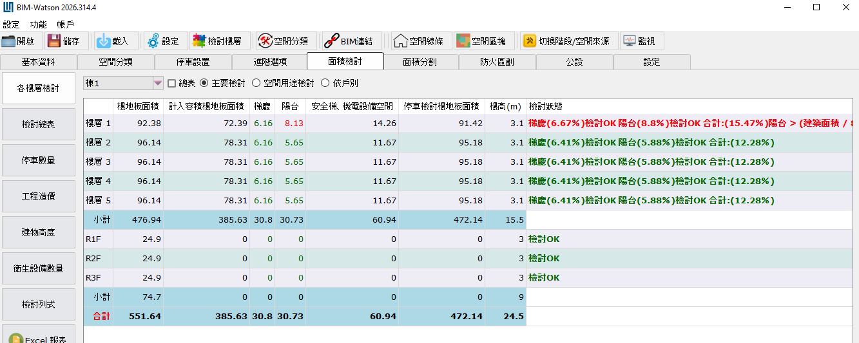Open the 棟1 building dropdown
Image resolution: width=859 pixels, height=343 pixels.
click(124, 83)
